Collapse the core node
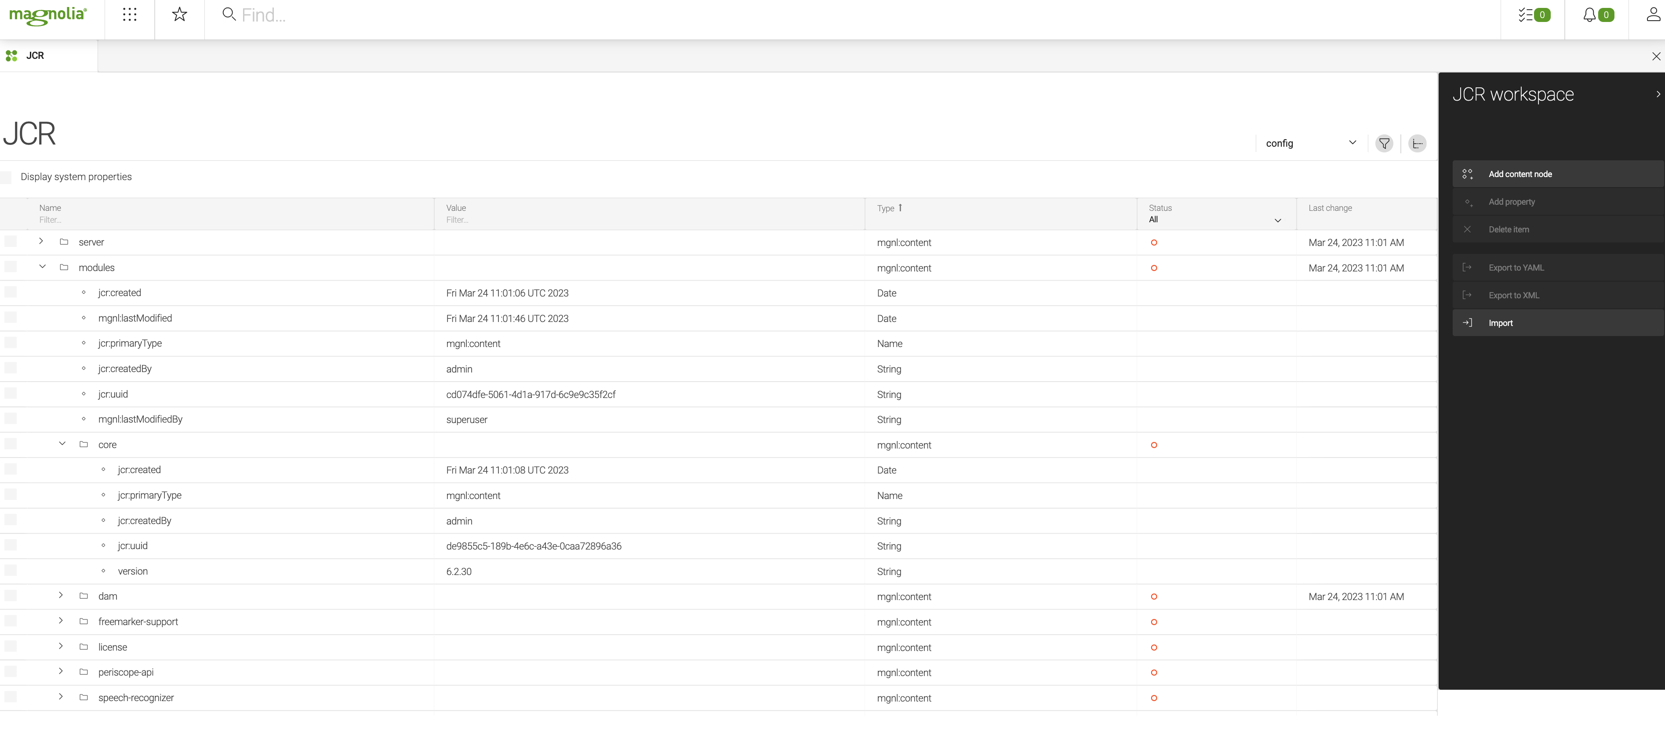Image resolution: width=1665 pixels, height=738 pixels. [x=62, y=443]
